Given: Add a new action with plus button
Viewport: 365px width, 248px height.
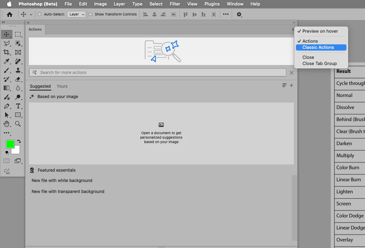Looking at the screenshot, I should click(x=291, y=85).
